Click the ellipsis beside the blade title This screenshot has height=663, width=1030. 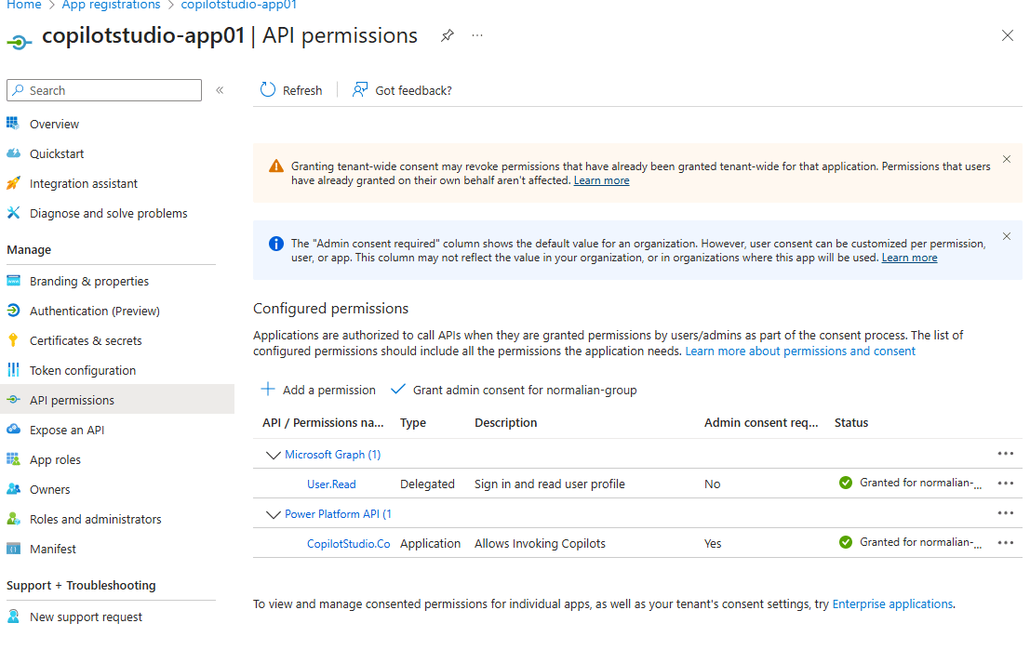pyautogui.click(x=477, y=35)
